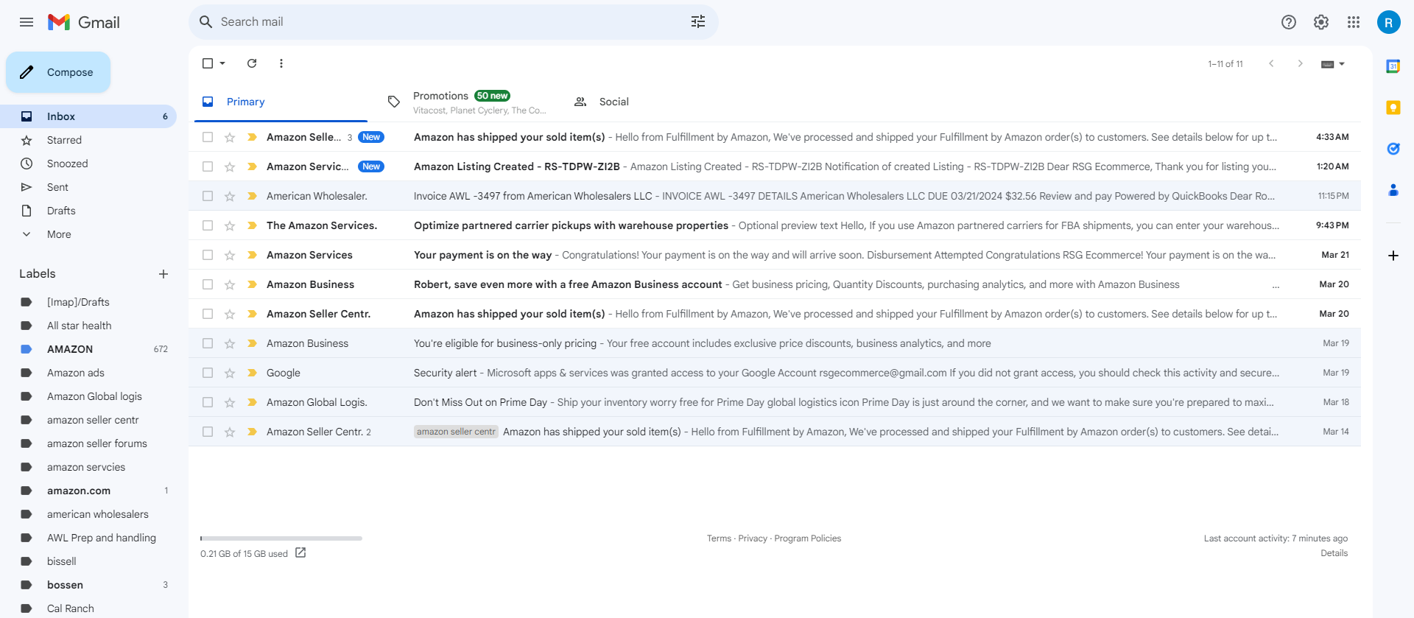The width and height of the screenshot is (1414, 618).
Task: Open Google Calendar side panel
Action: pyautogui.click(x=1393, y=66)
